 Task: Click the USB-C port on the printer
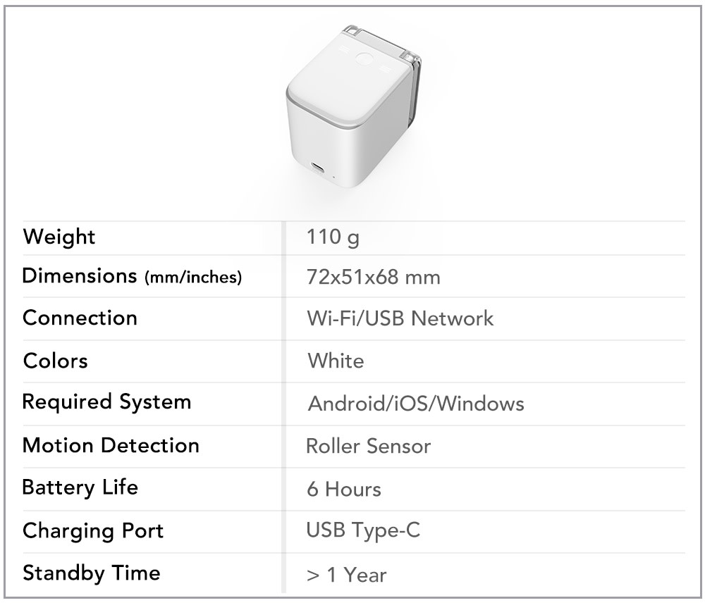[x=317, y=169]
